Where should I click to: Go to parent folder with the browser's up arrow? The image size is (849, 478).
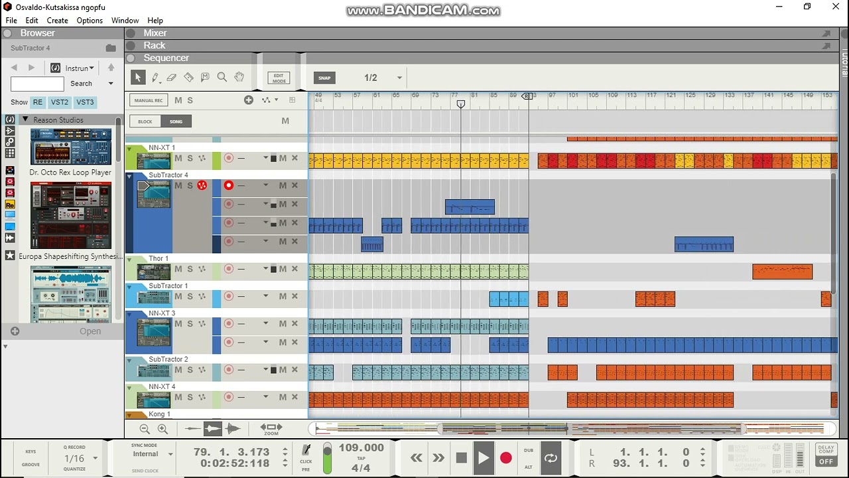pyautogui.click(x=111, y=68)
